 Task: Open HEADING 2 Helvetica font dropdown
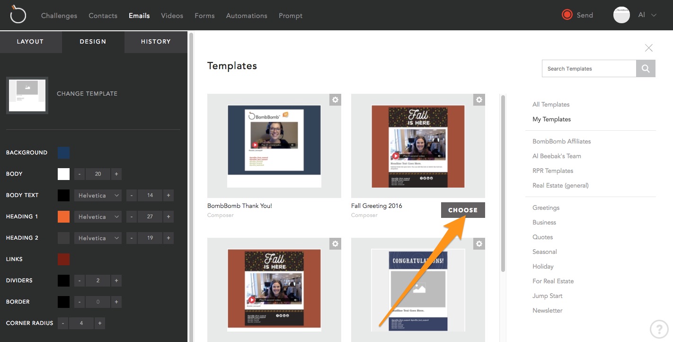tap(98, 238)
